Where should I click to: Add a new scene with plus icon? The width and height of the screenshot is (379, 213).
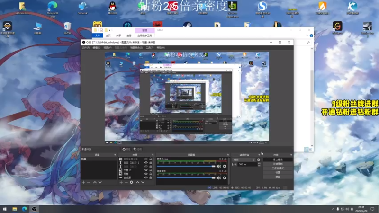(83, 182)
